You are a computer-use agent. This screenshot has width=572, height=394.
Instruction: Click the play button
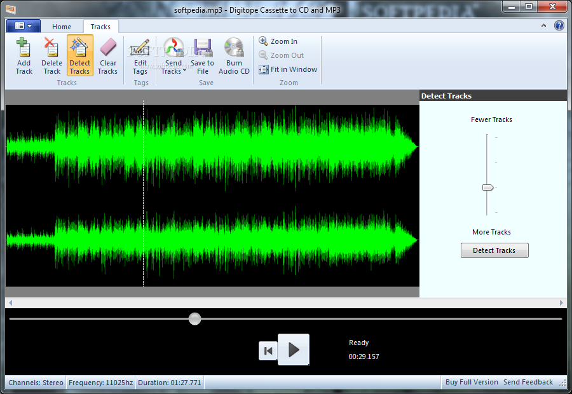[x=294, y=350]
